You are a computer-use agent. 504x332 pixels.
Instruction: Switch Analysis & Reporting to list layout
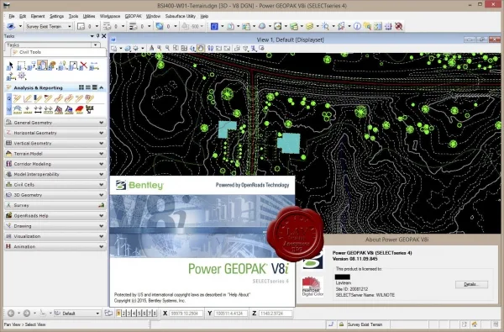[87, 87]
